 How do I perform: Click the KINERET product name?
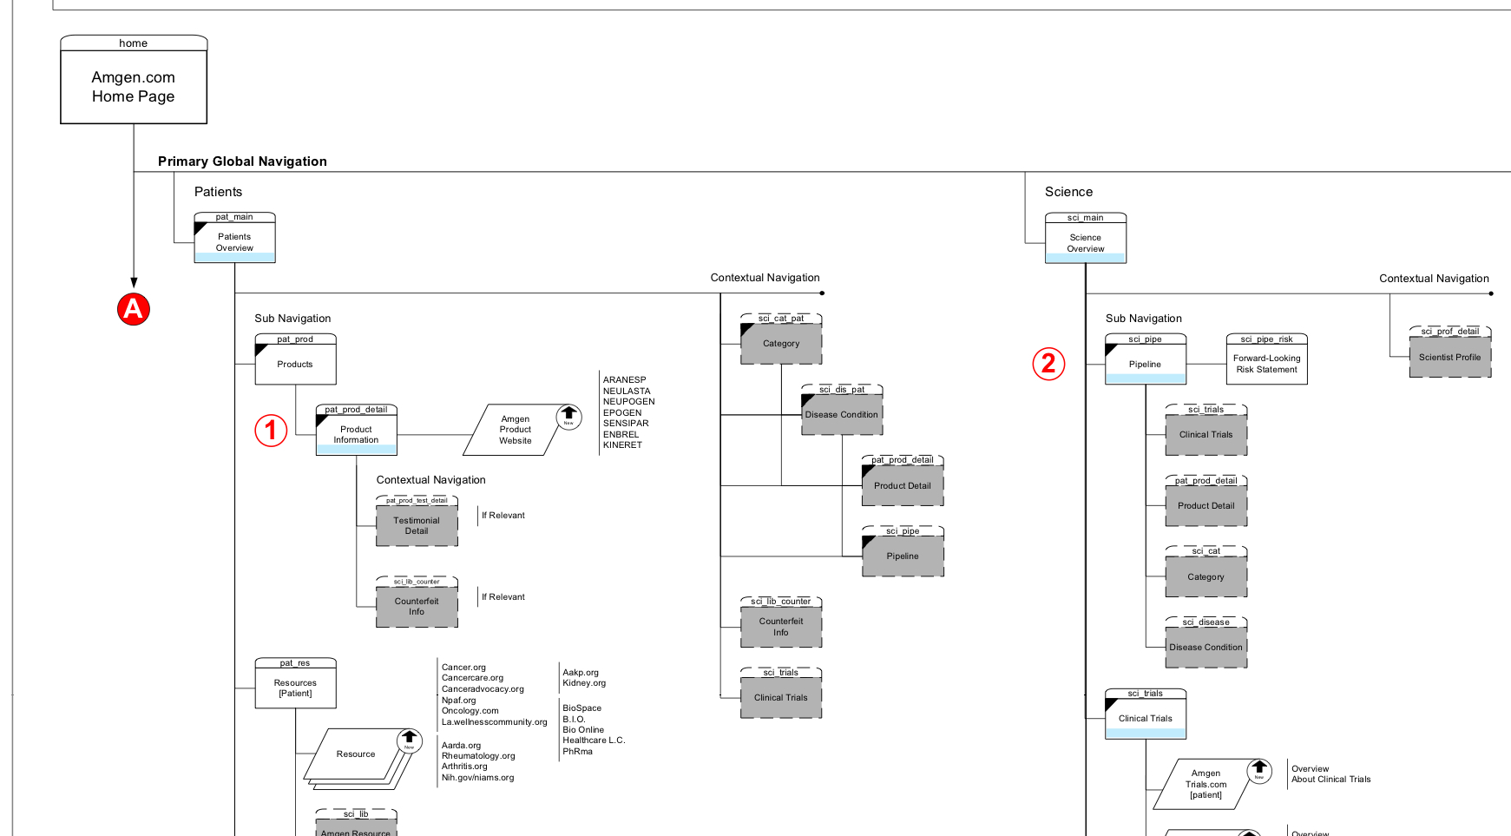click(x=622, y=445)
